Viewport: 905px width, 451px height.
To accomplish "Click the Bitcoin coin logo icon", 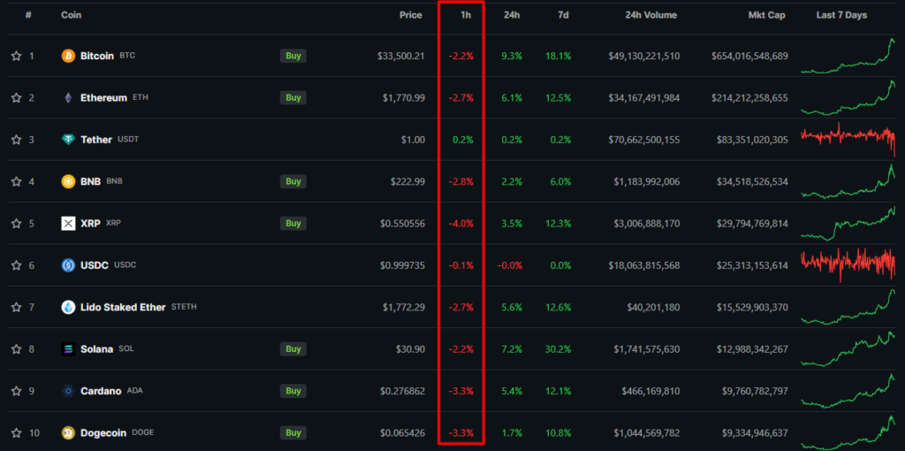I will pyautogui.click(x=68, y=56).
